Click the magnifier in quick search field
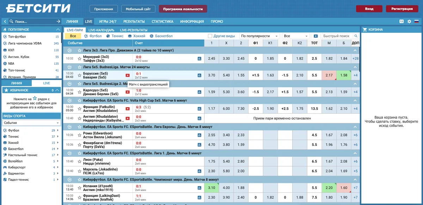 356,36
